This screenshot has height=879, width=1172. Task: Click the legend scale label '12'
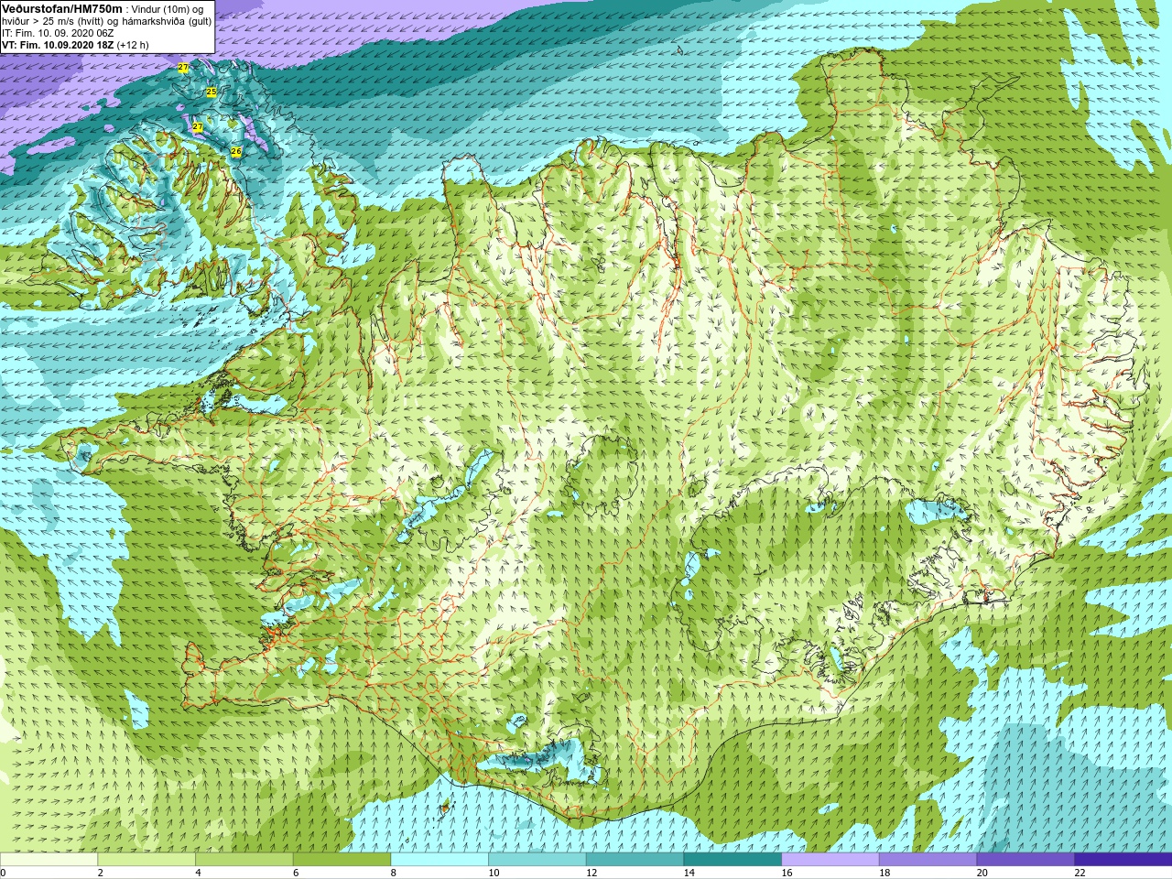pyautogui.click(x=591, y=873)
